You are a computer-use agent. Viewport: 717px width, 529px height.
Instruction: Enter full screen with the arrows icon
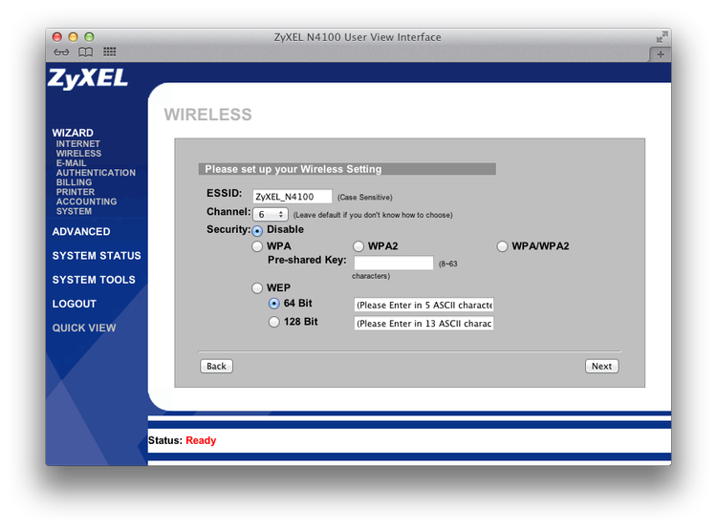coord(662,37)
